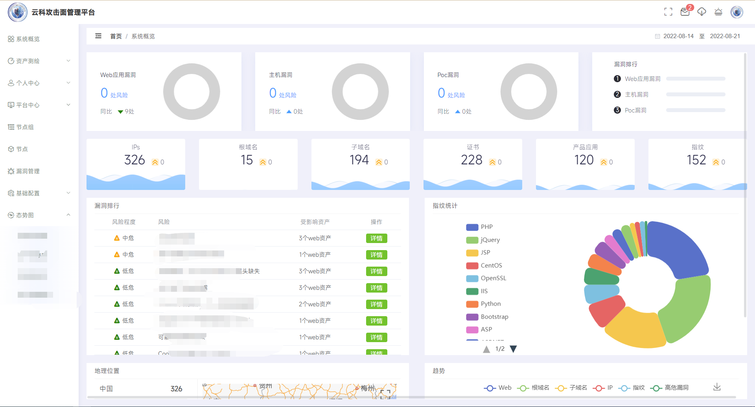Click the fullscreen toggle icon in header
Screen dimensions: 755x407
[668, 12]
